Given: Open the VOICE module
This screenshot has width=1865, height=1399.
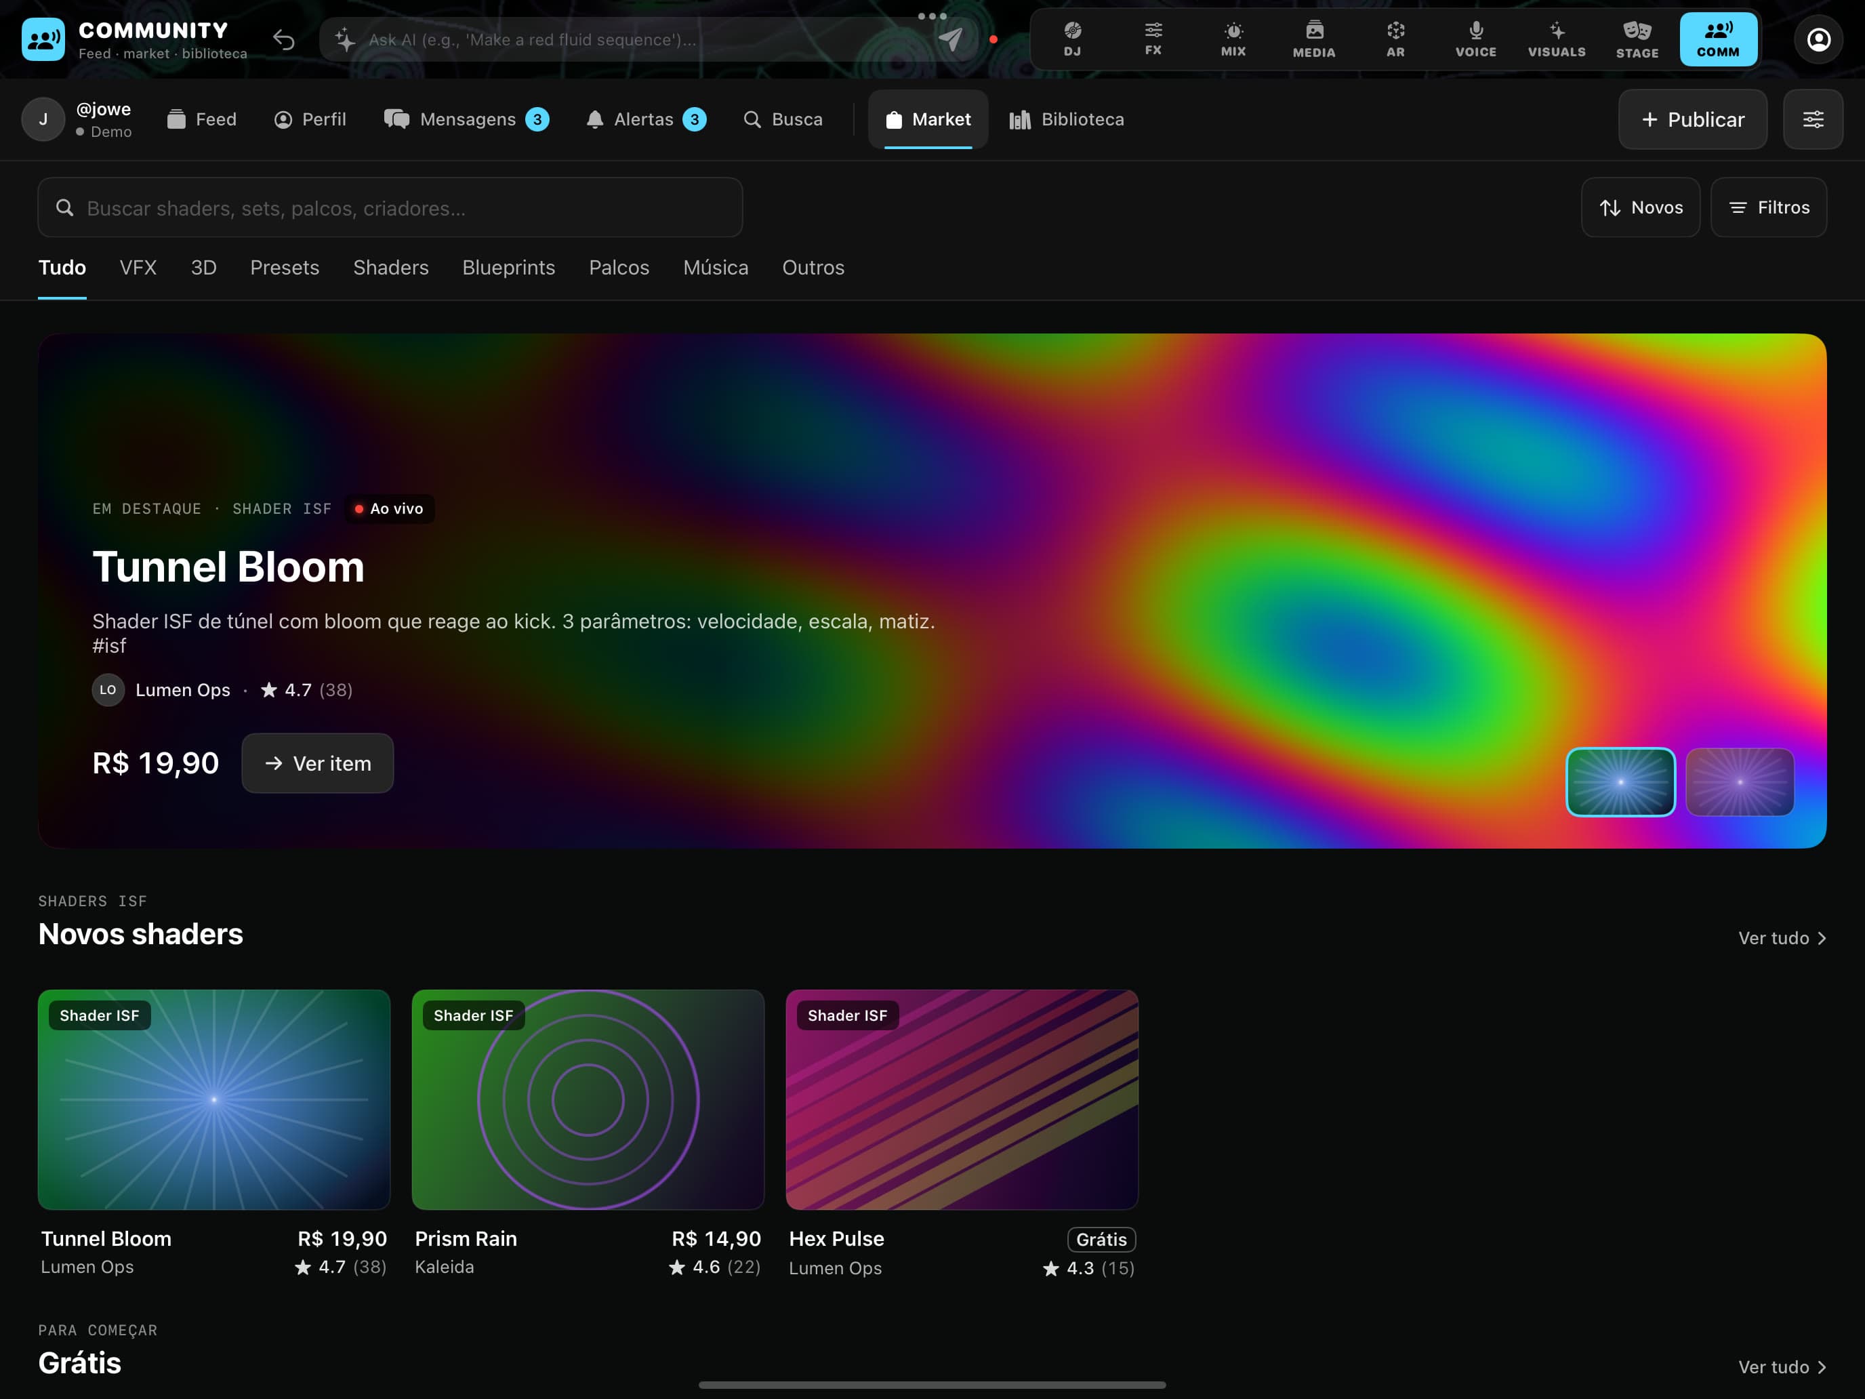Looking at the screenshot, I should [1475, 39].
